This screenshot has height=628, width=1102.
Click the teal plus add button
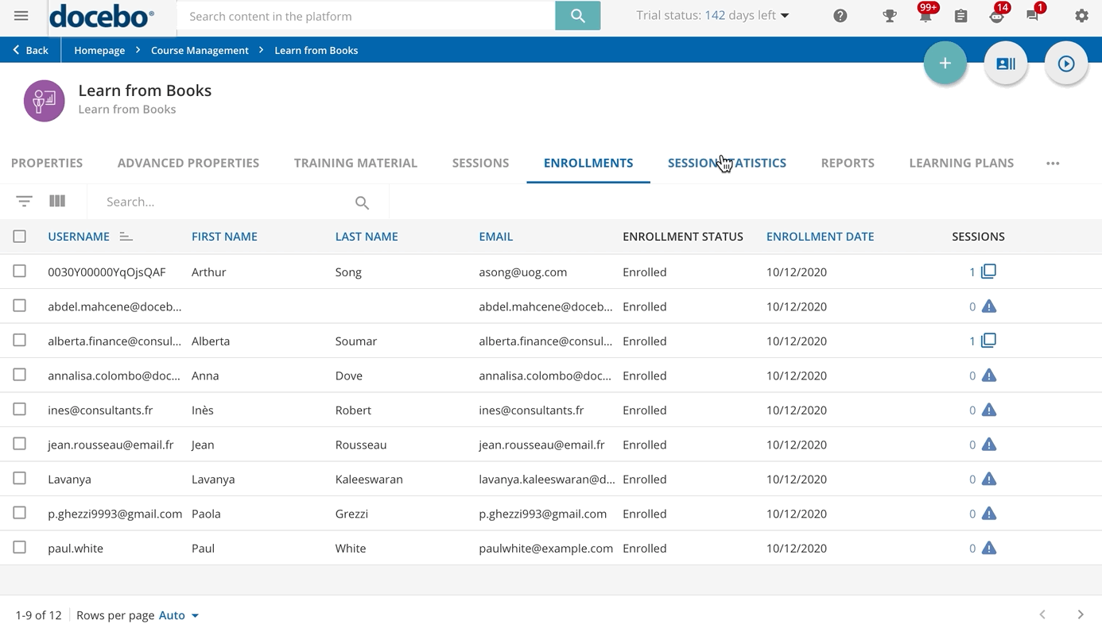945,64
